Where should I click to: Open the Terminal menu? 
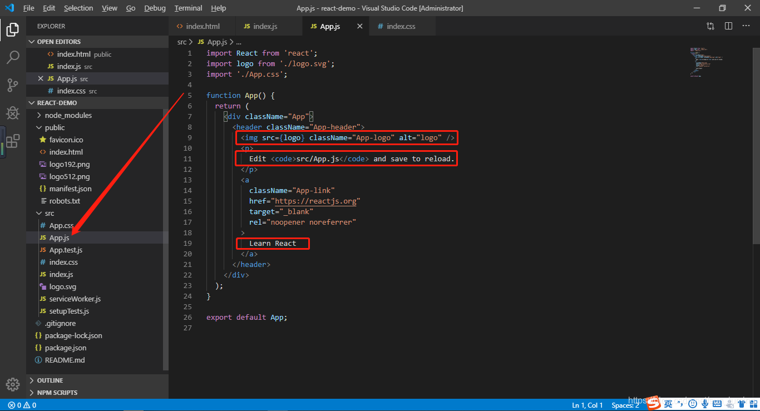coord(189,8)
